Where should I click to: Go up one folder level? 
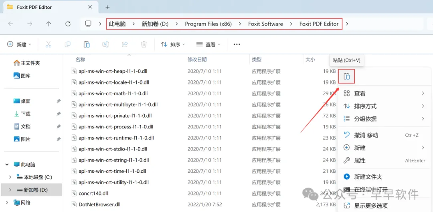(49, 24)
